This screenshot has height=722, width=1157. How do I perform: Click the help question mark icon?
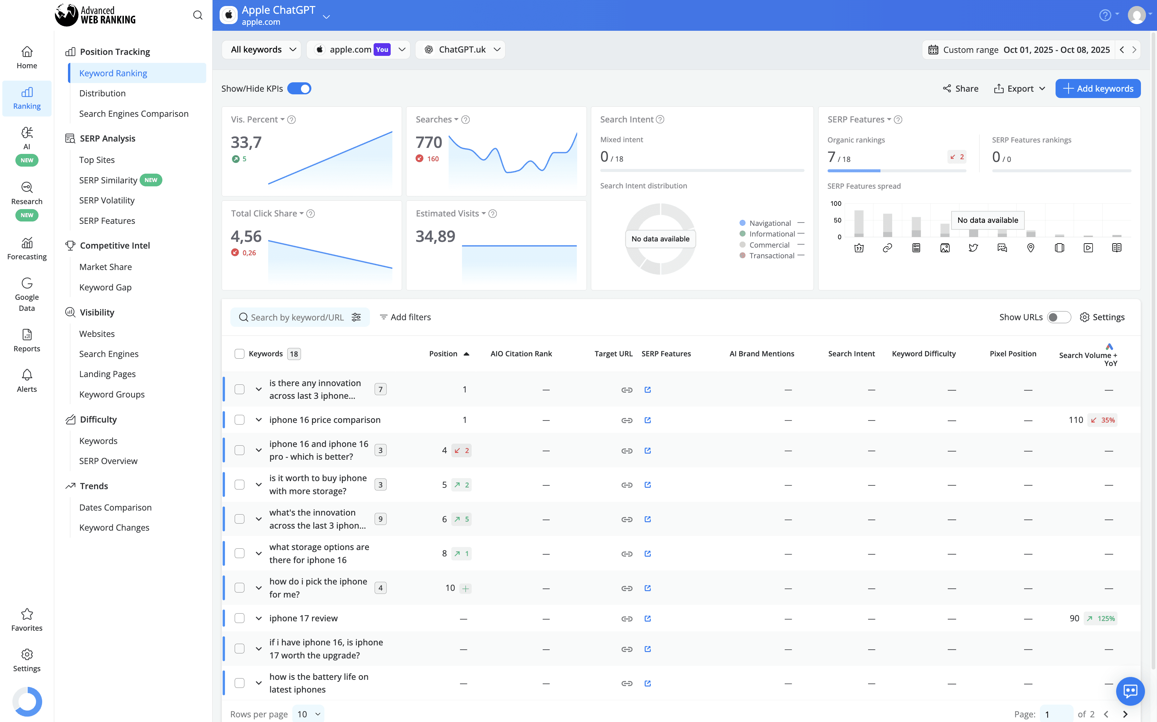tap(1105, 15)
